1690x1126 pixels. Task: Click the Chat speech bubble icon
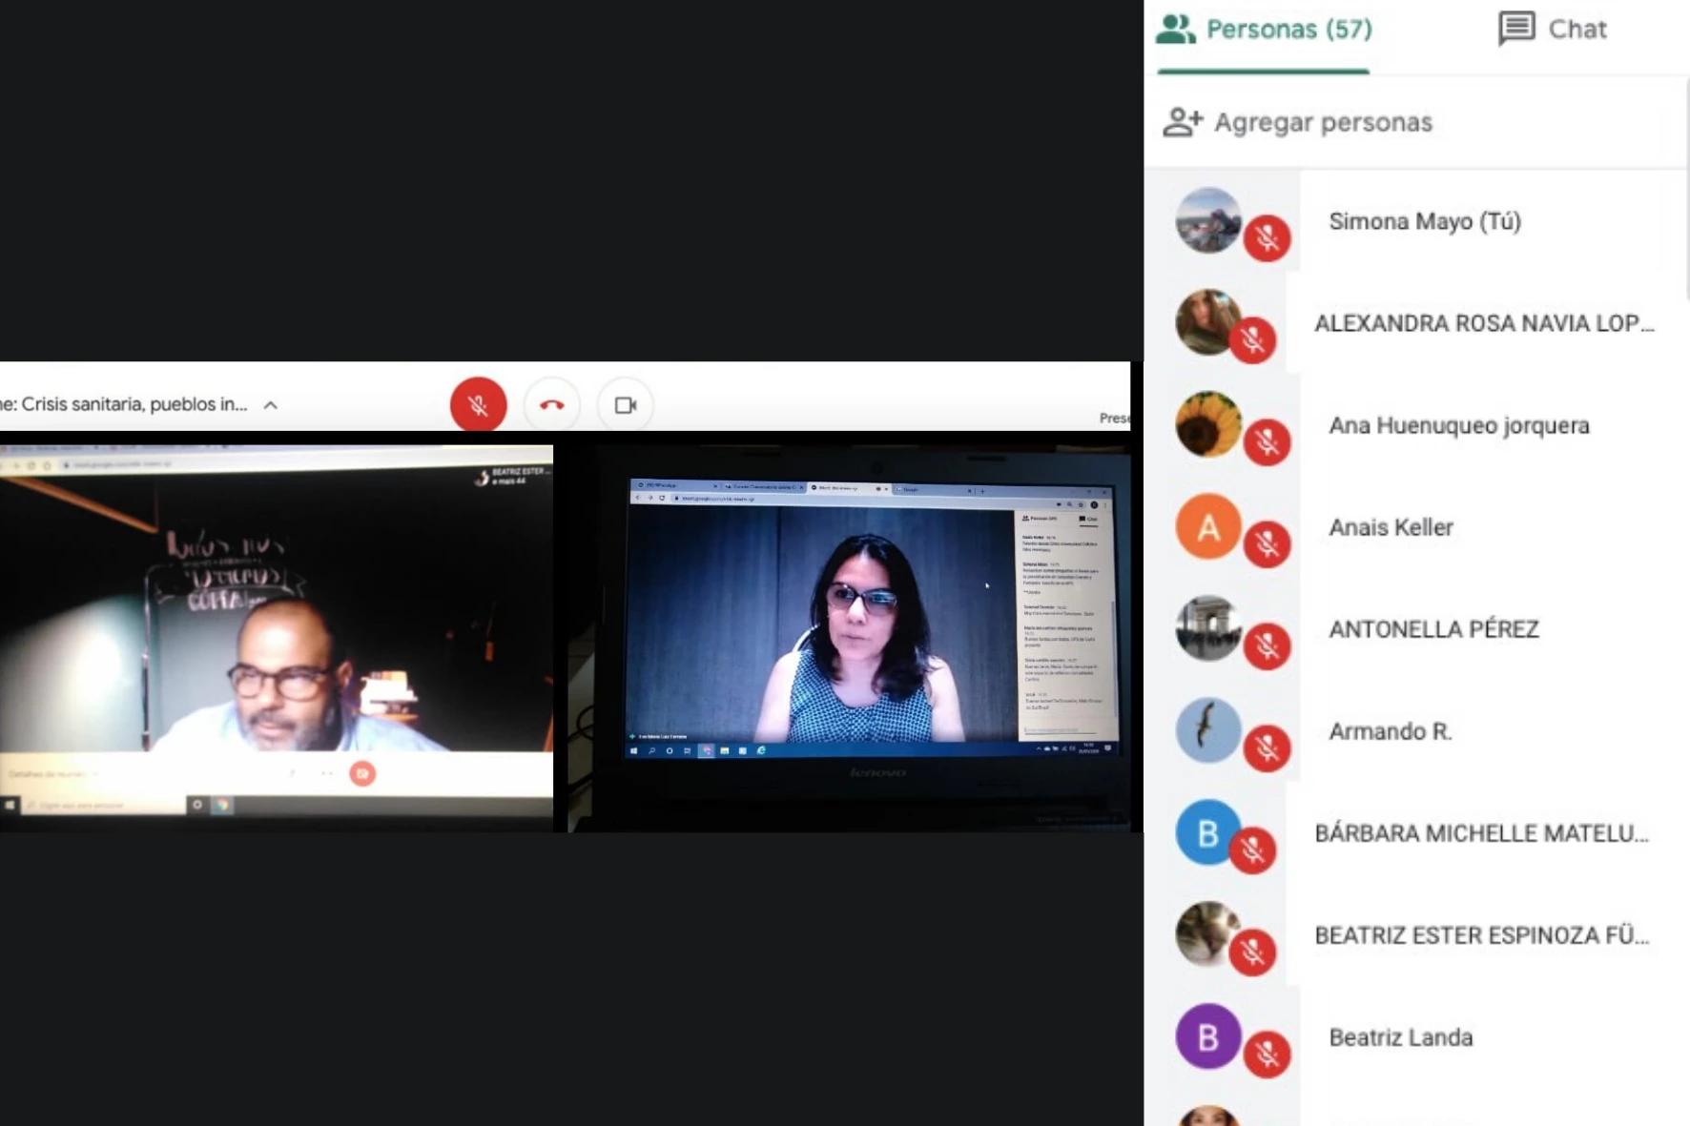[1515, 29]
